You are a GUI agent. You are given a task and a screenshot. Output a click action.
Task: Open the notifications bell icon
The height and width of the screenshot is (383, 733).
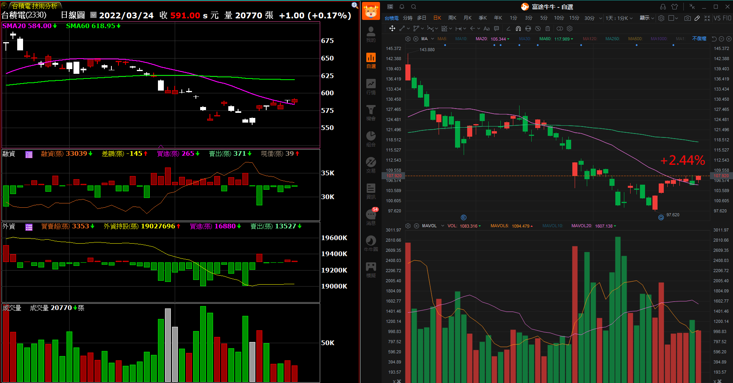[401, 7]
